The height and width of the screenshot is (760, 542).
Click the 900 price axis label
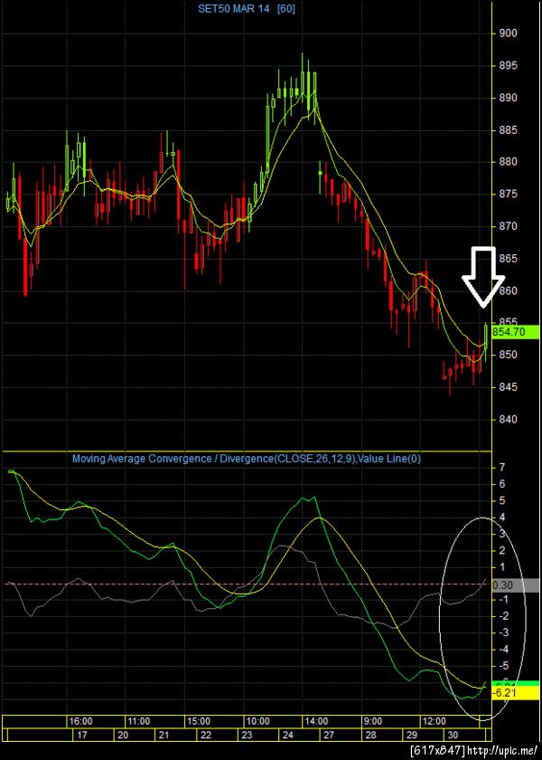508,33
